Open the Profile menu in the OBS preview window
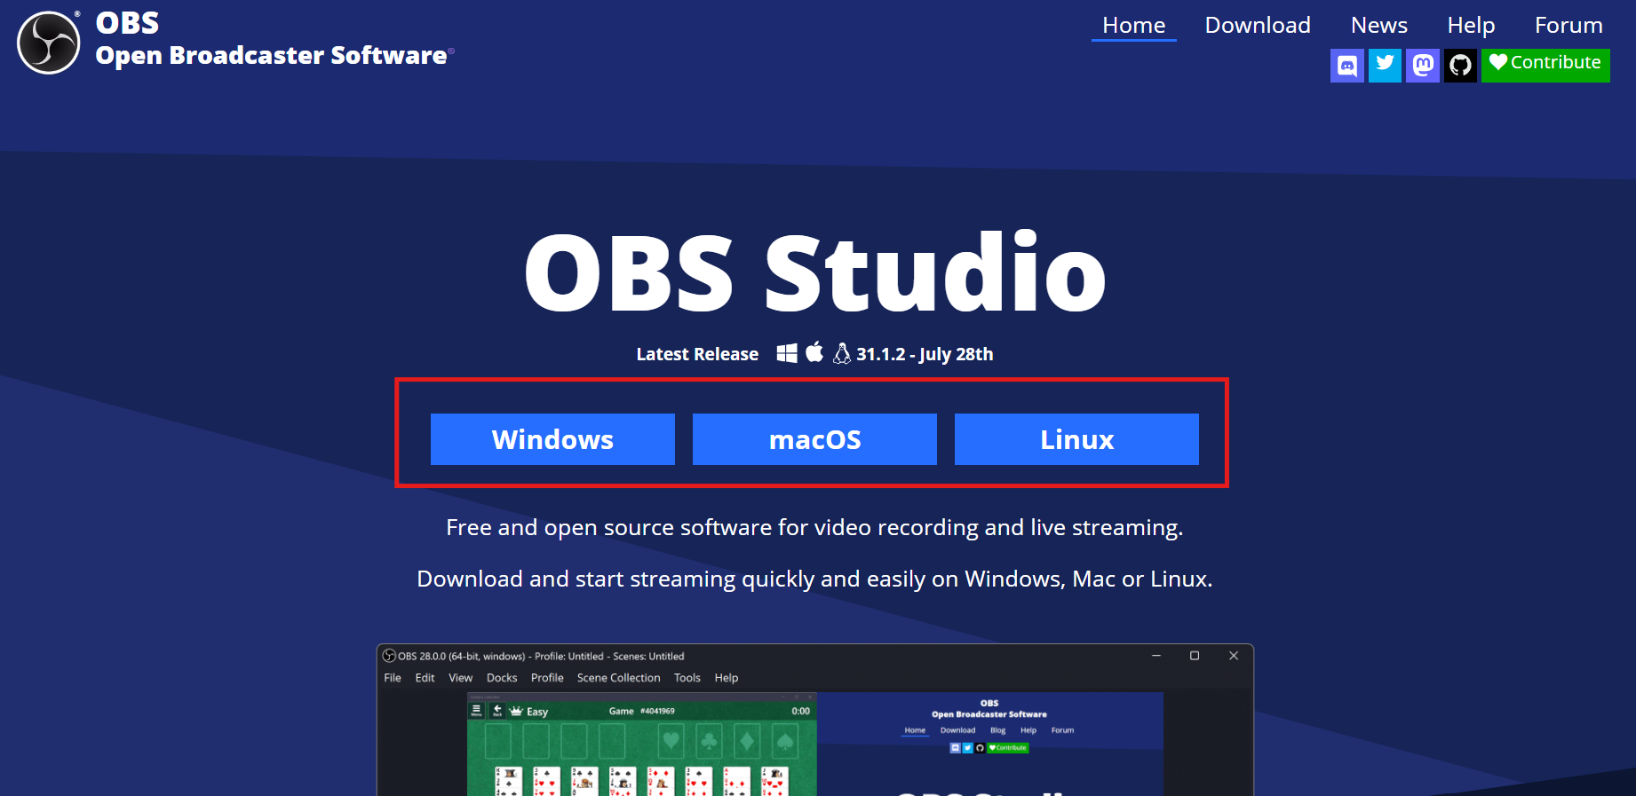1636x796 pixels. tap(547, 678)
